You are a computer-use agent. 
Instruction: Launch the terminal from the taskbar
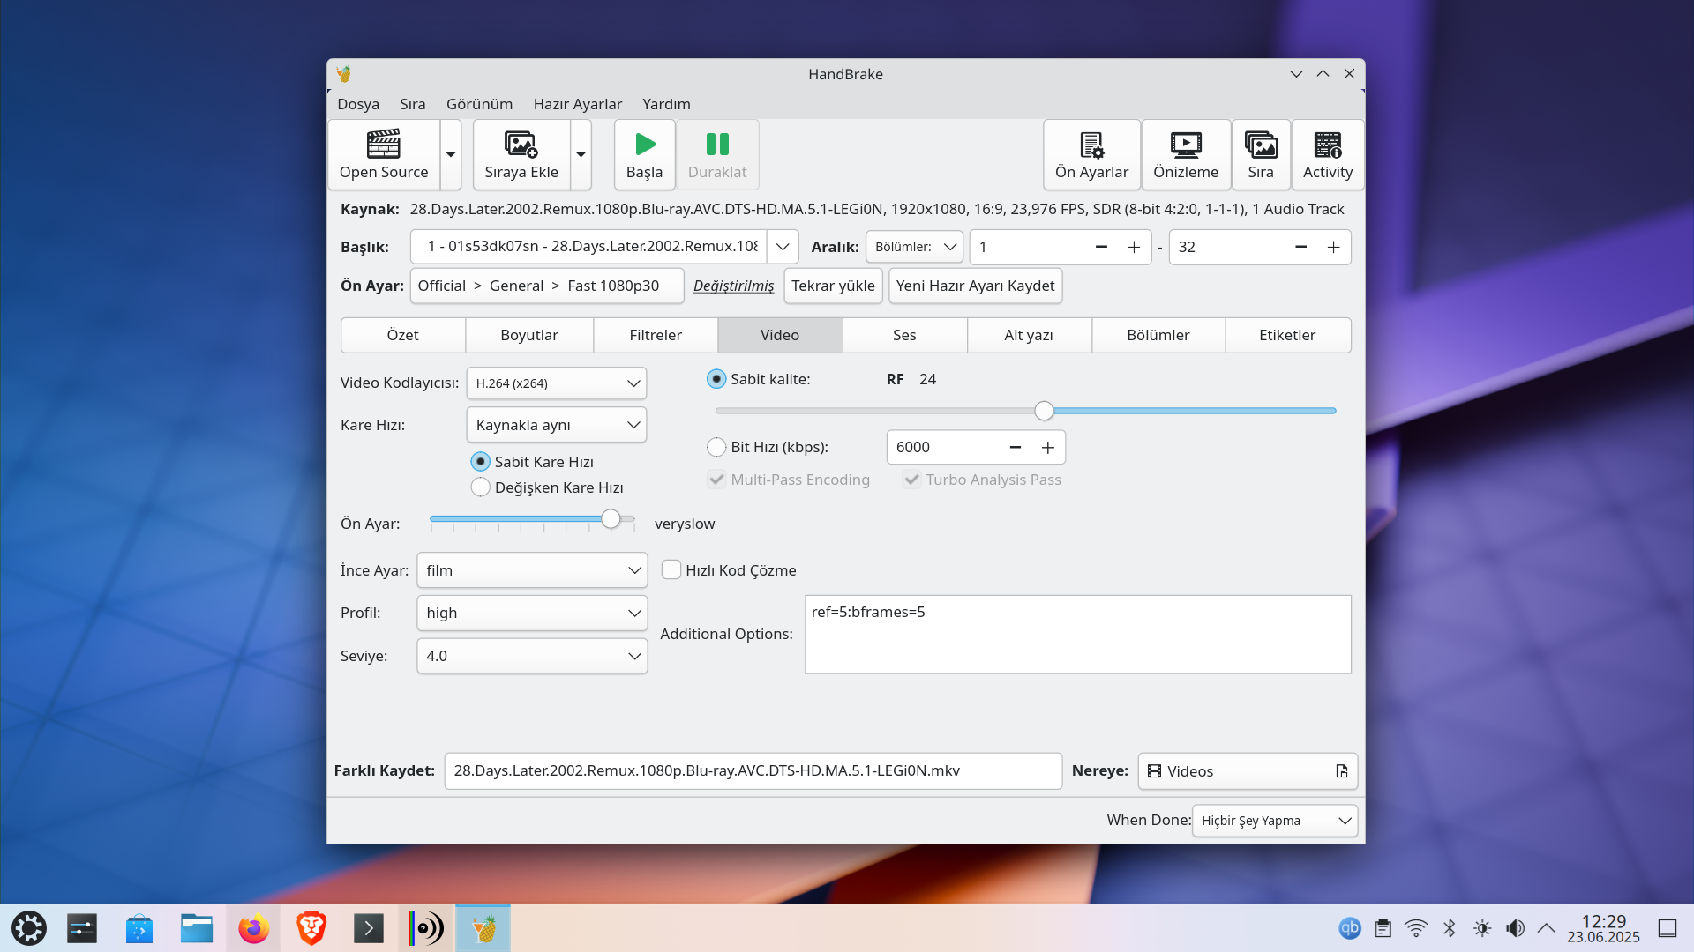point(368,928)
